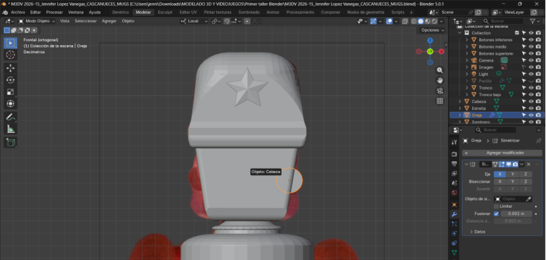Screen dimensions: 546x260
Task: Pick the Measure tool in the toolbar
Action: 11,129
